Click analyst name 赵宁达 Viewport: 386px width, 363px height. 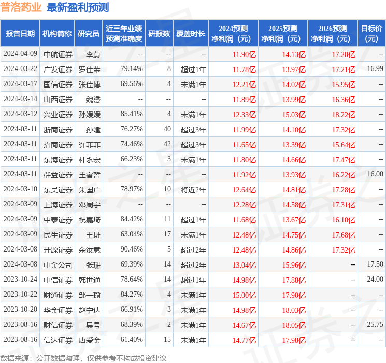pos(90,310)
